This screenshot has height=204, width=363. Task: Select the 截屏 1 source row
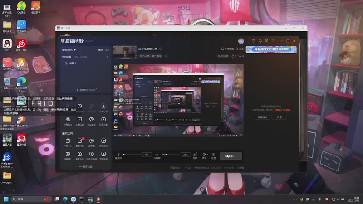[x=86, y=63]
